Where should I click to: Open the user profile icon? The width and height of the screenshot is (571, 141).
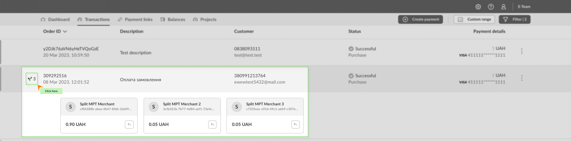503,7
